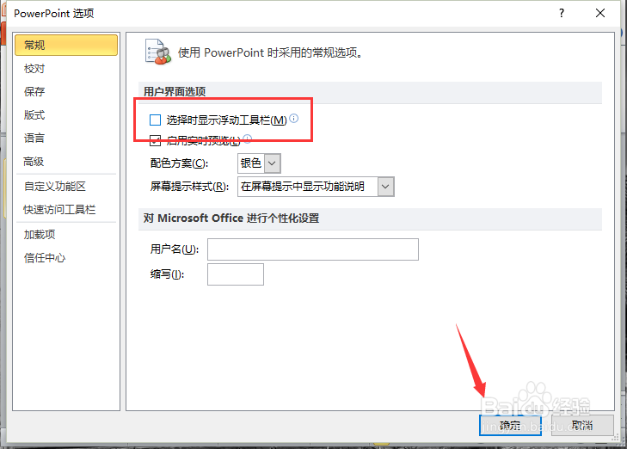Viewport: 627px width, 449px height.
Task: Select 自定义功能区 in the sidebar
Action: coord(55,187)
